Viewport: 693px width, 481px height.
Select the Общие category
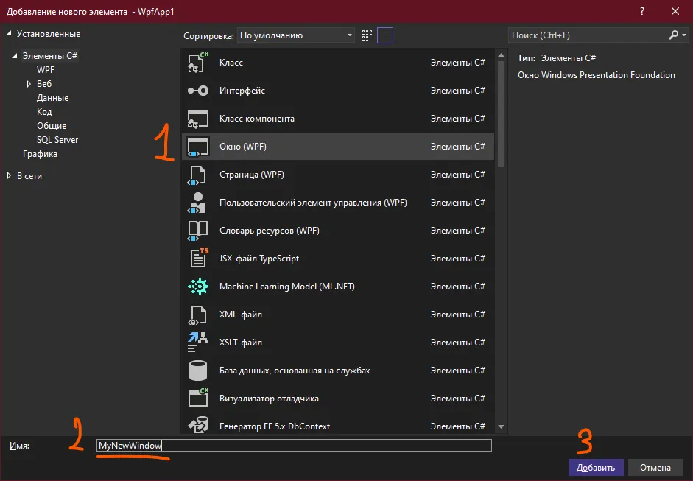[52, 126]
